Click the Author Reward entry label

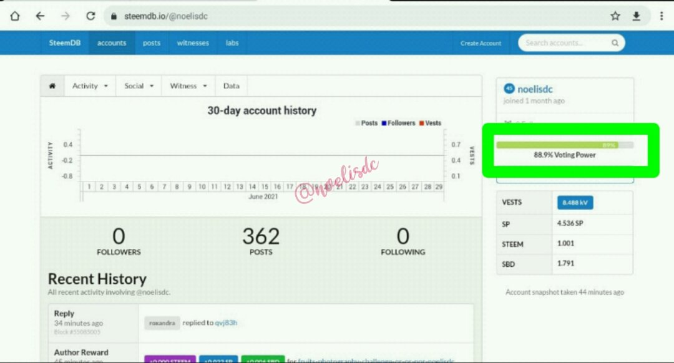pos(81,352)
